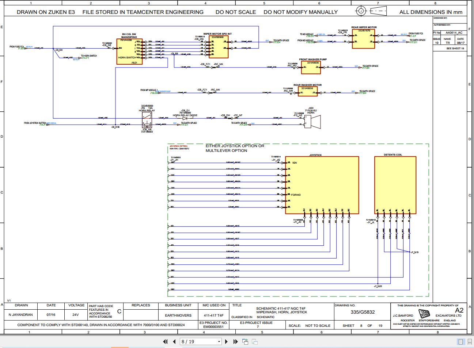474x348 pixels.
Task: Click inside the page number field showing 8 / 19
Action: click(x=190, y=341)
